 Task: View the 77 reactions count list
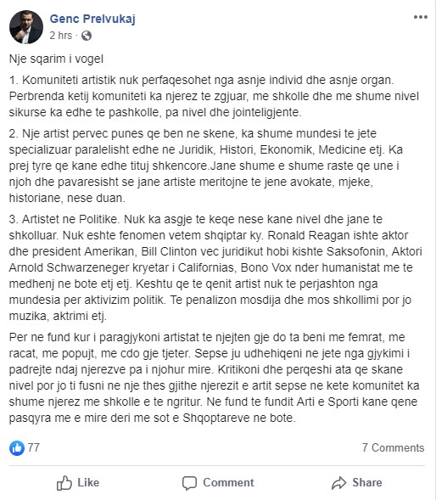coord(33,447)
